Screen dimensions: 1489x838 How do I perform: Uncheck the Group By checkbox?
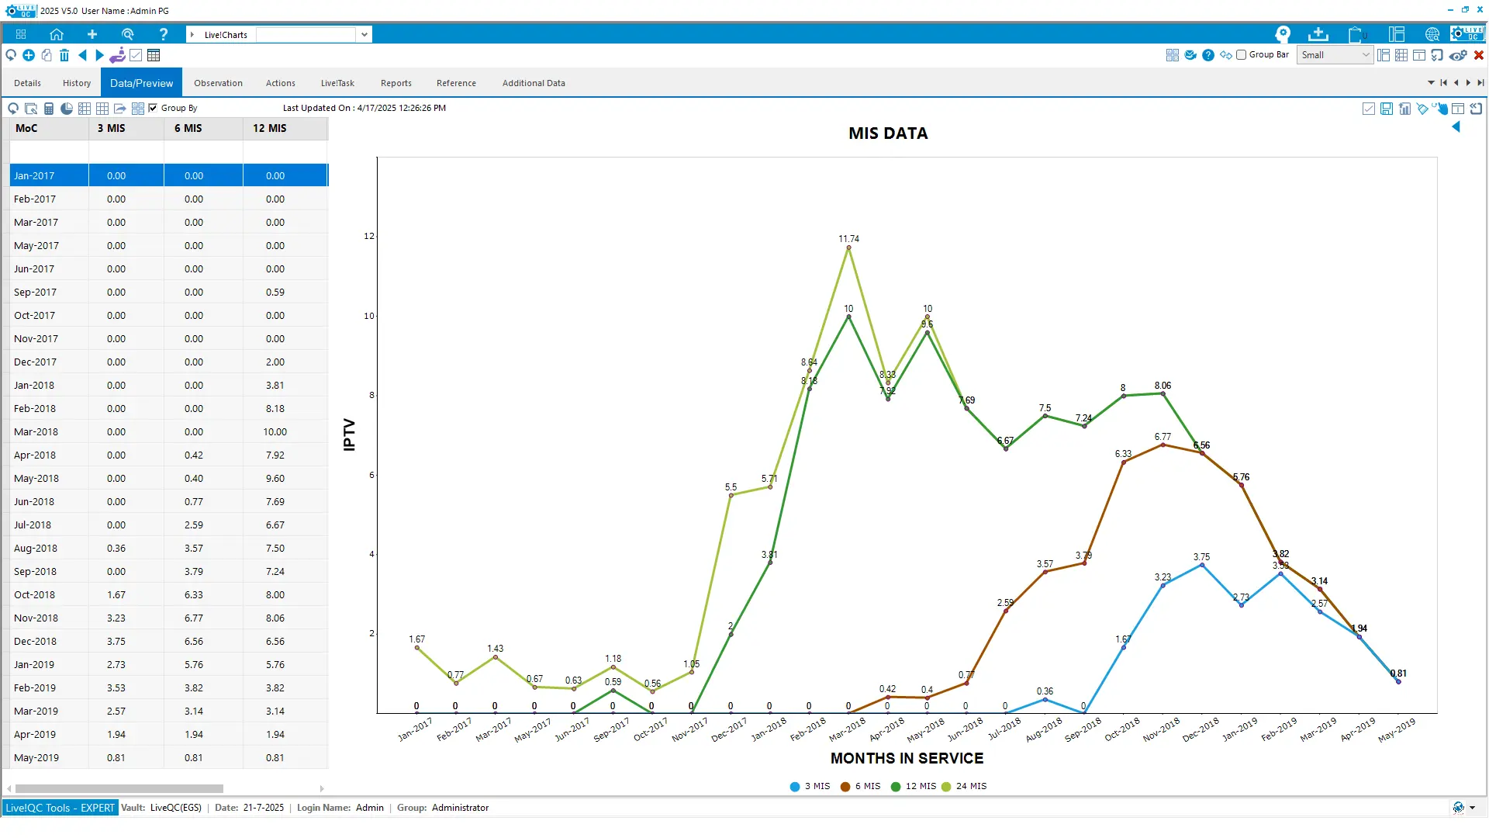[x=153, y=108]
